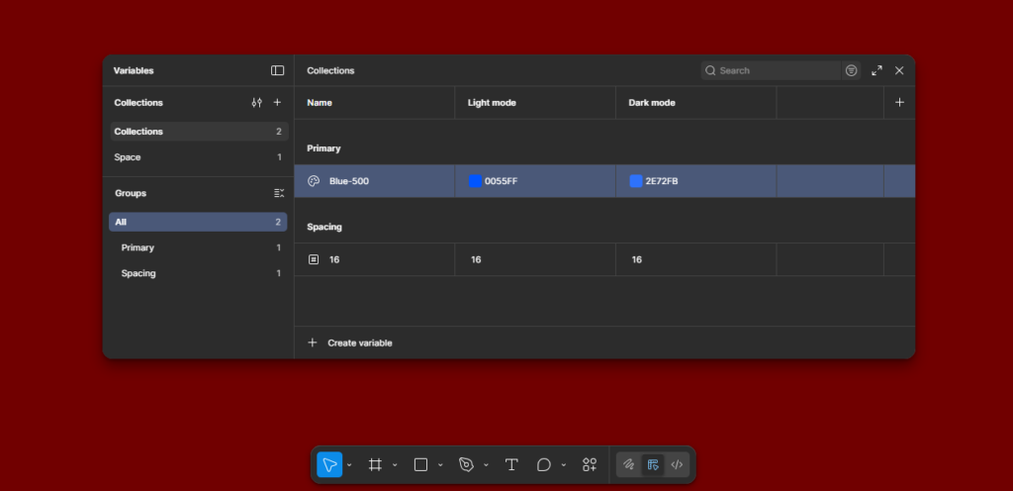1013x491 pixels.
Task: Add a new mode column
Action: click(x=898, y=102)
